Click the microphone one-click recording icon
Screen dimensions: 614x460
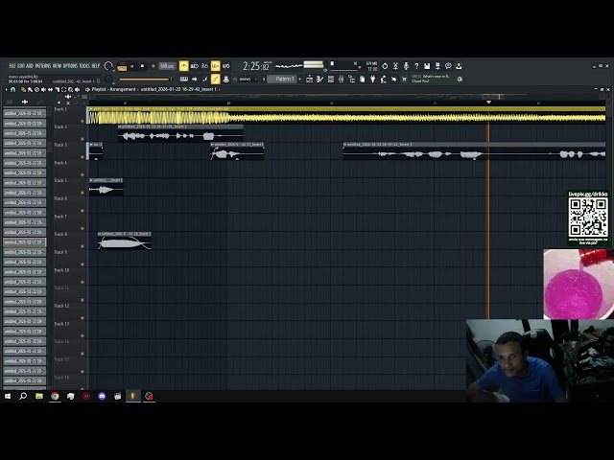coord(406,66)
